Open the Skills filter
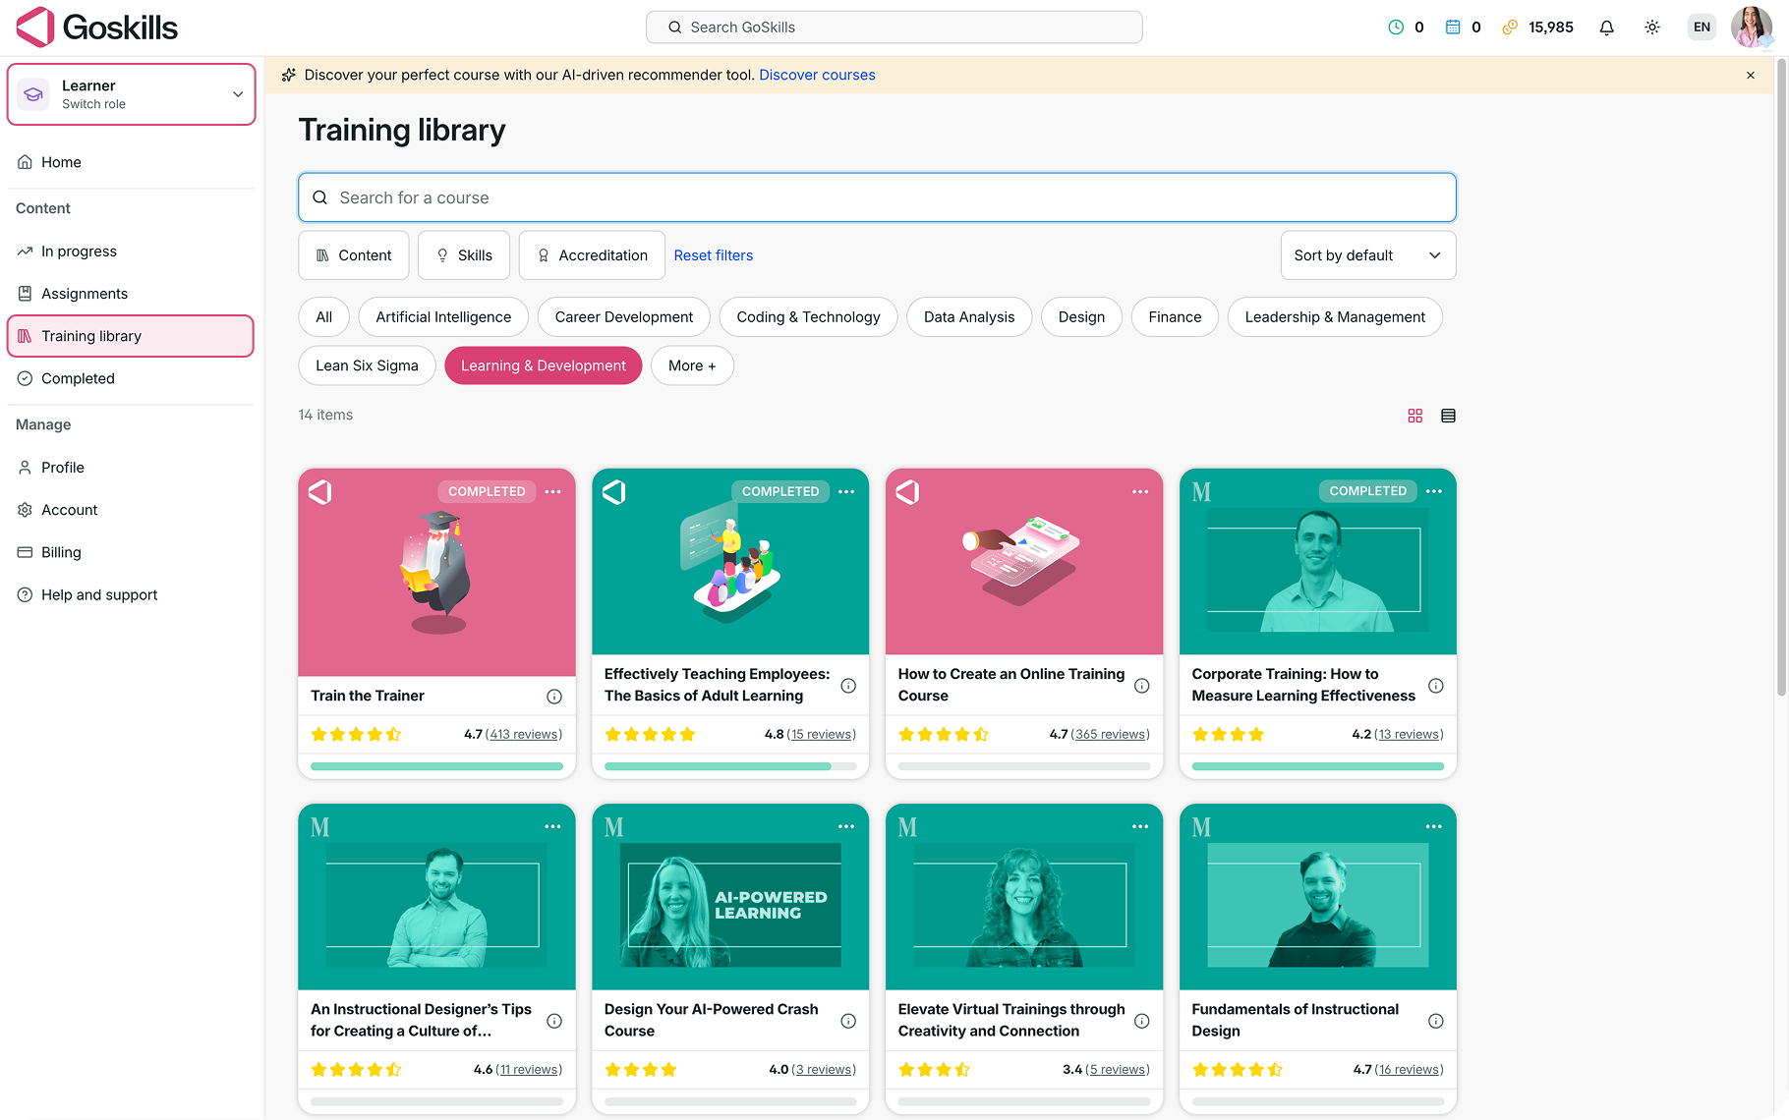The height and width of the screenshot is (1120, 1789). click(x=464, y=255)
